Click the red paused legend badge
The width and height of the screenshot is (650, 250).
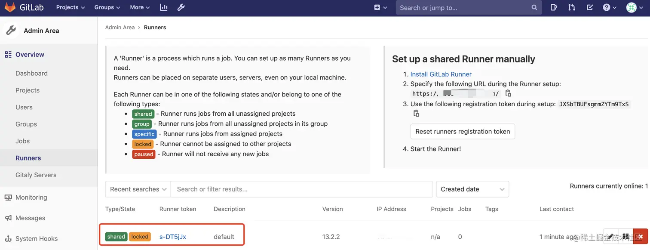(x=144, y=154)
